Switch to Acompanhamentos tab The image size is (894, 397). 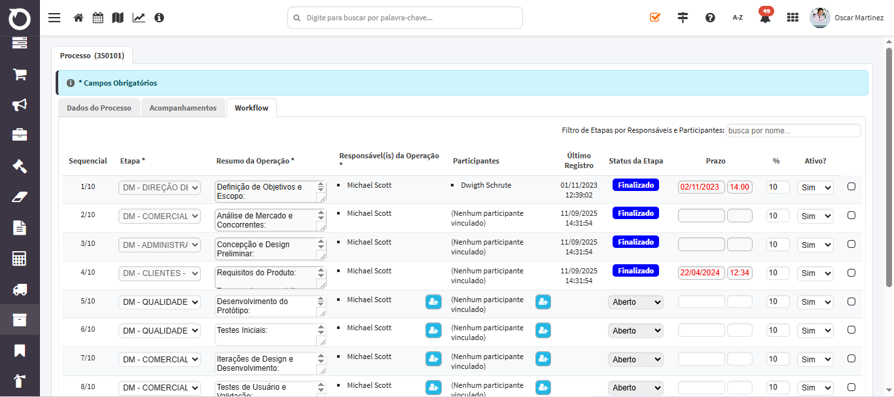pyautogui.click(x=183, y=108)
